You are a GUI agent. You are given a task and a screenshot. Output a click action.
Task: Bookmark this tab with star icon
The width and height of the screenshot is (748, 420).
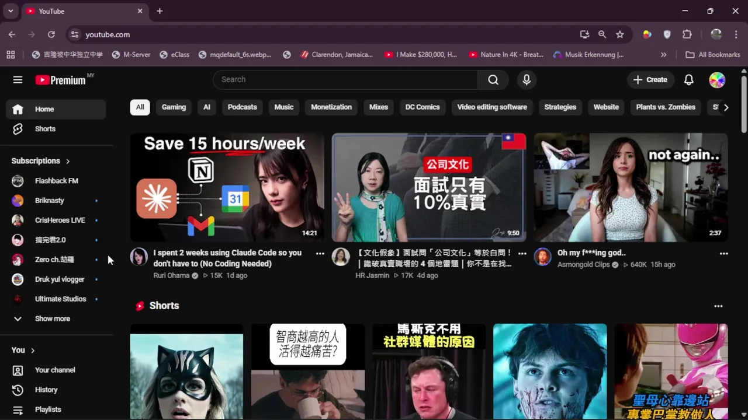pos(620,34)
